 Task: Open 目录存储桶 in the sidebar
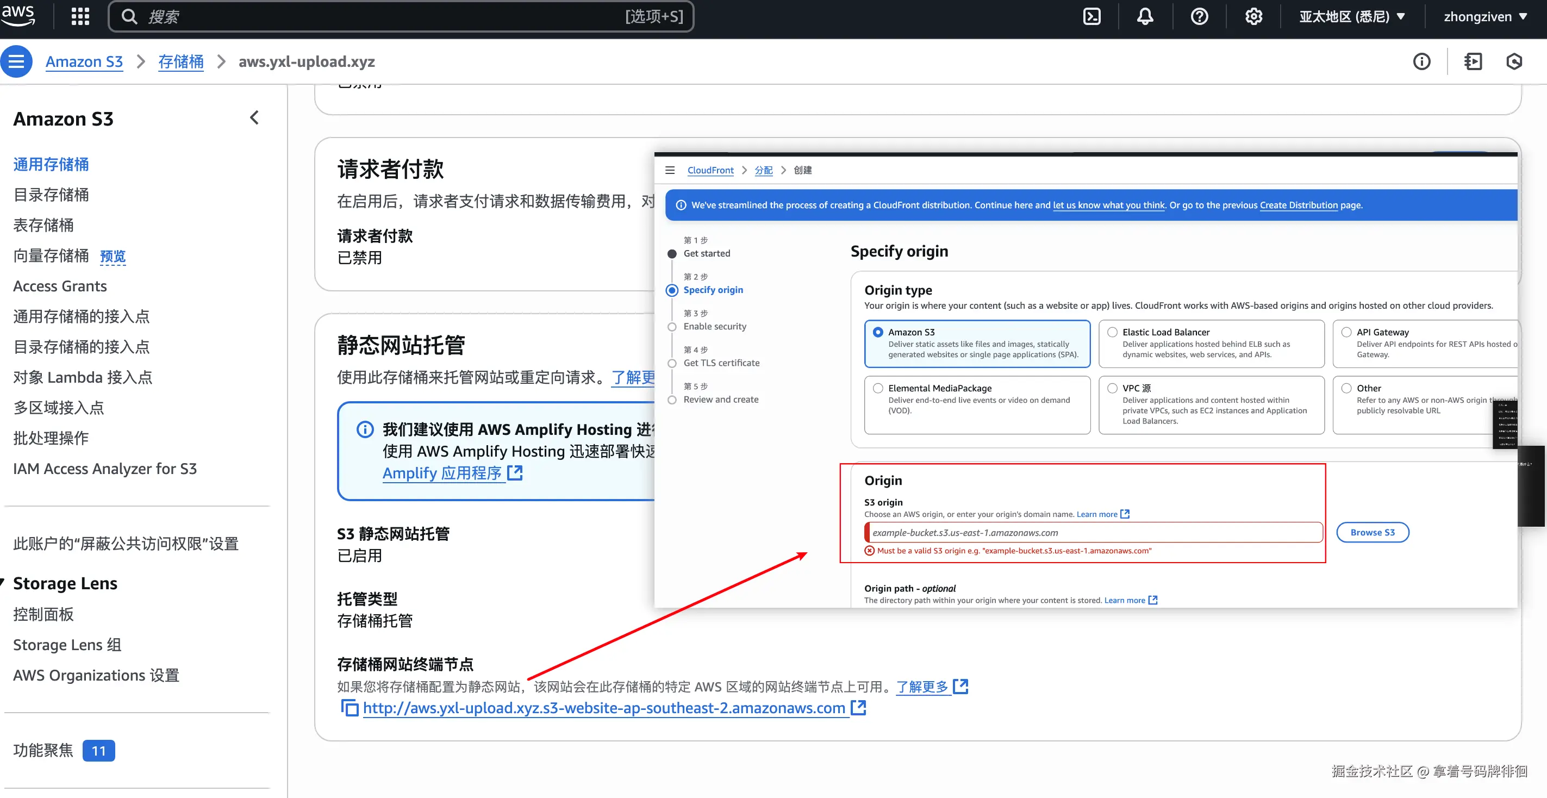pyautogui.click(x=51, y=195)
